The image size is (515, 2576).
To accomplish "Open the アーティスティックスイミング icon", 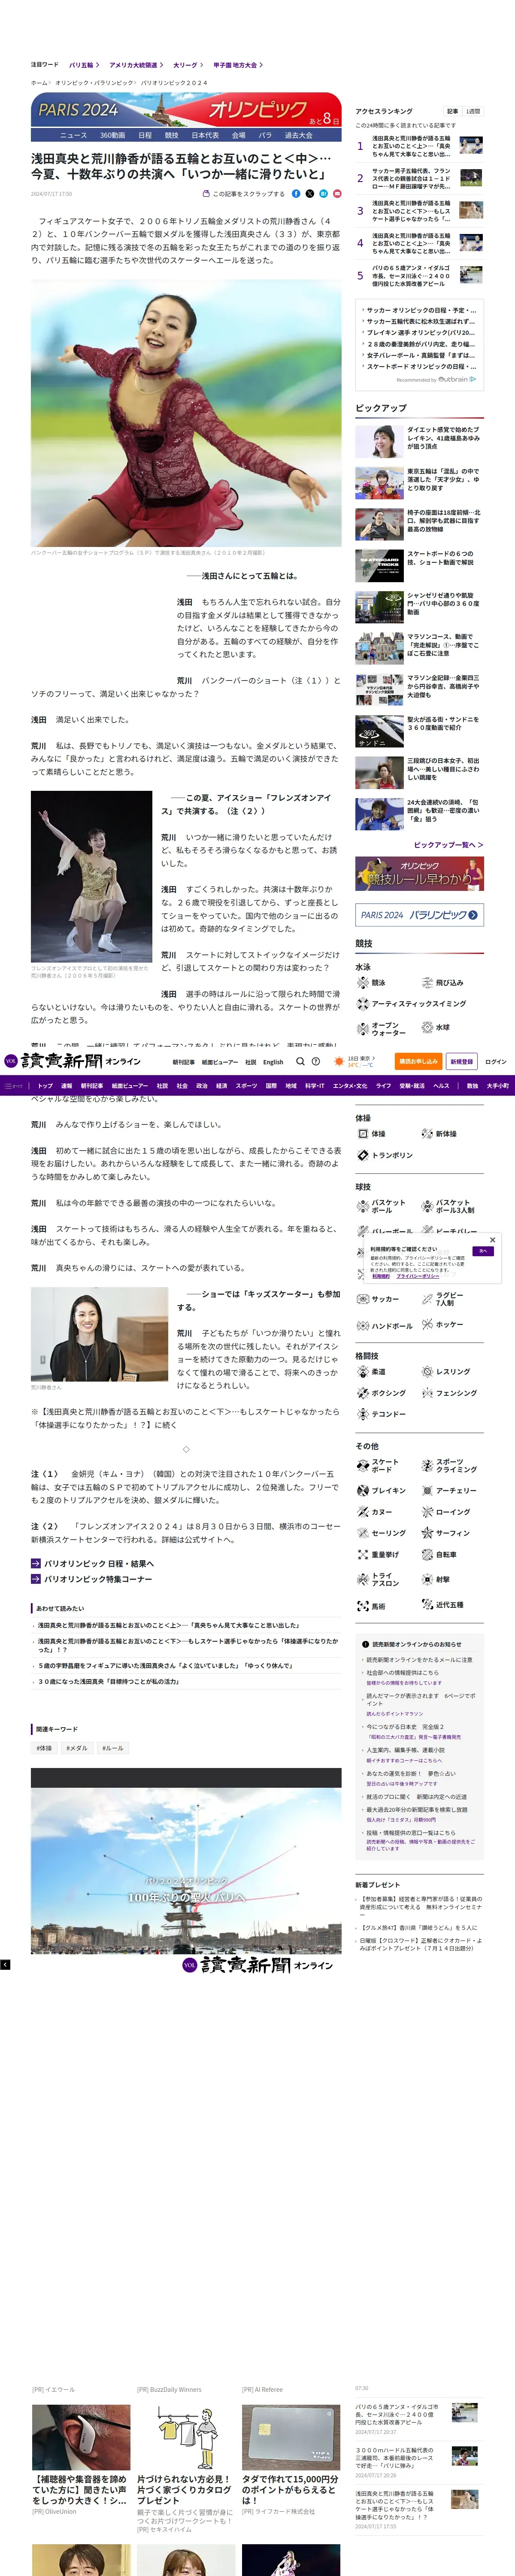I will click(x=363, y=1004).
